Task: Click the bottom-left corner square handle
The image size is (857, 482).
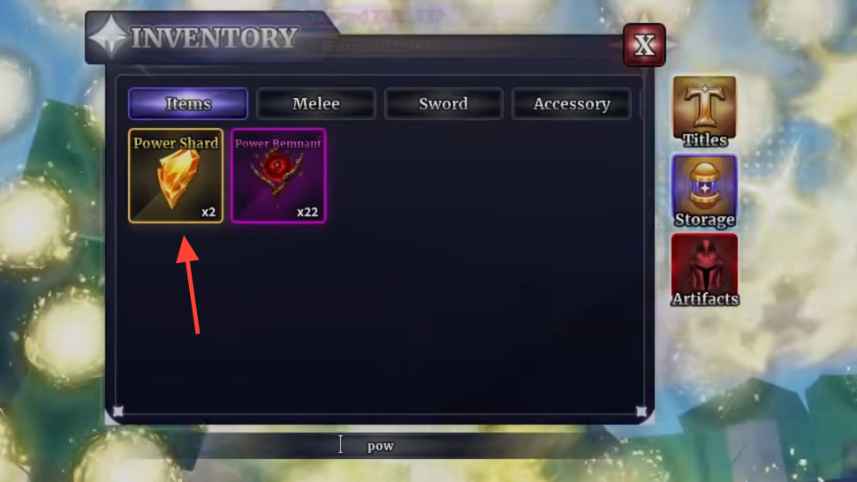Action: (118, 411)
